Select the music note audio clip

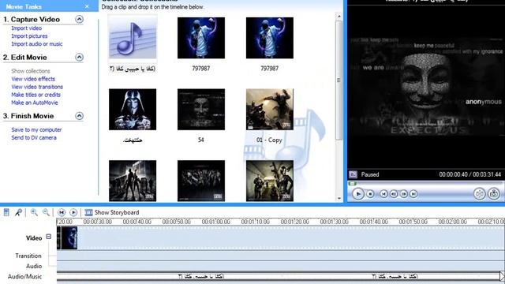click(x=133, y=38)
